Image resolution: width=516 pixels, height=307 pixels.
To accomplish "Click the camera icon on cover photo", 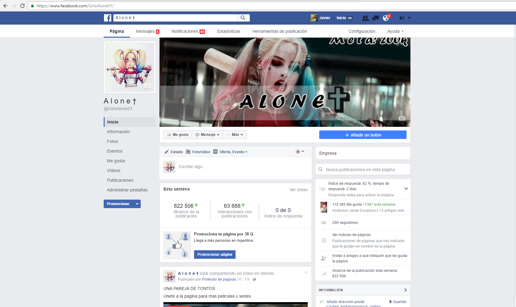I will [402, 118].
